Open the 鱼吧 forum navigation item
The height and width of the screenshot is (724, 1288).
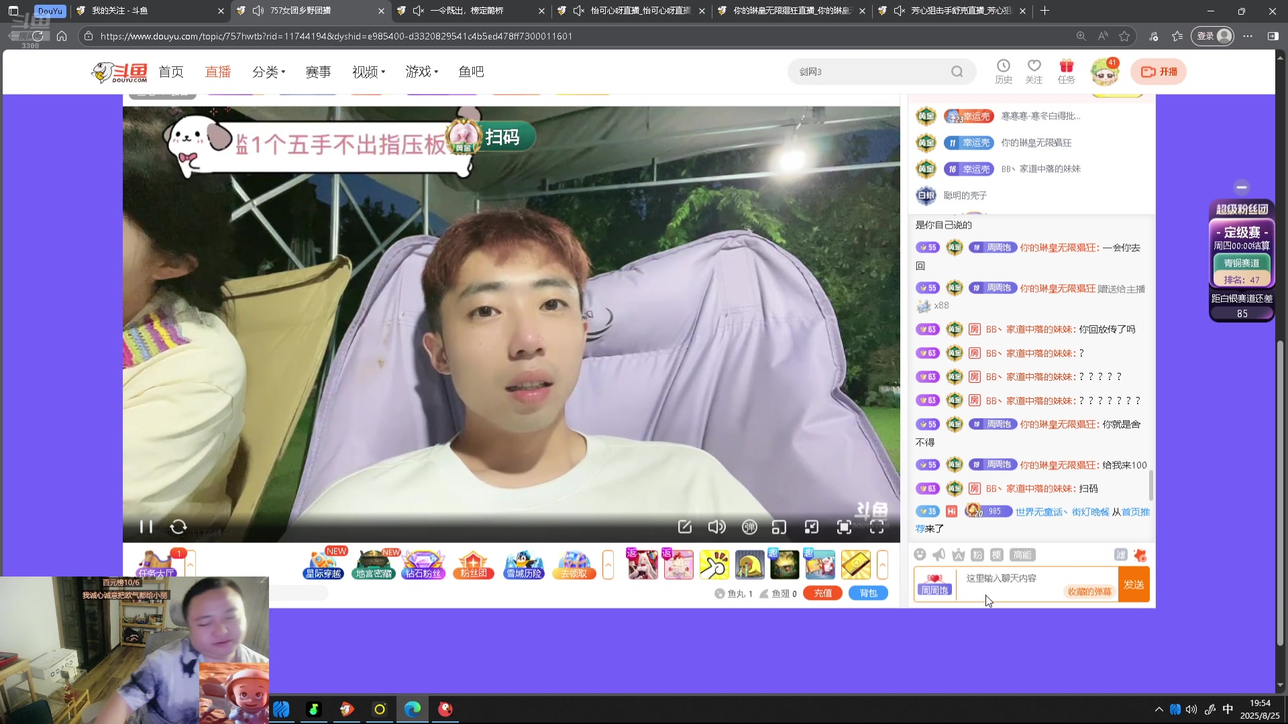click(471, 72)
